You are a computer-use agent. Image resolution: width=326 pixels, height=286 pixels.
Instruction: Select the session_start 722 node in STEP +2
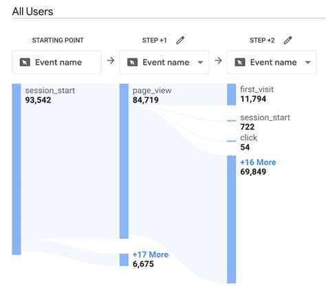click(232, 120)
